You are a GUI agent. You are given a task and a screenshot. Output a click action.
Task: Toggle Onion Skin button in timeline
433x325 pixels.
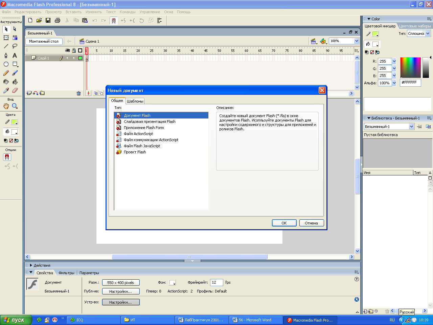click(x=96, y=93)
